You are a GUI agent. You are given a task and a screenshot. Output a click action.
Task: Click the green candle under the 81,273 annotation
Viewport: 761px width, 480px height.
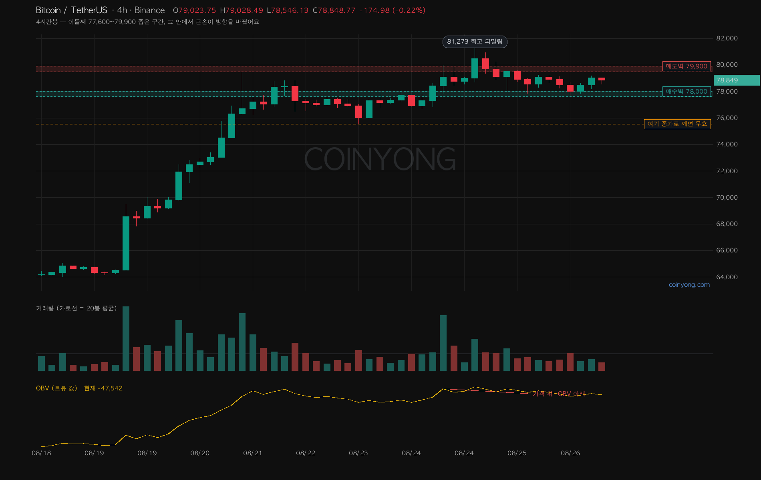(475, 68)
